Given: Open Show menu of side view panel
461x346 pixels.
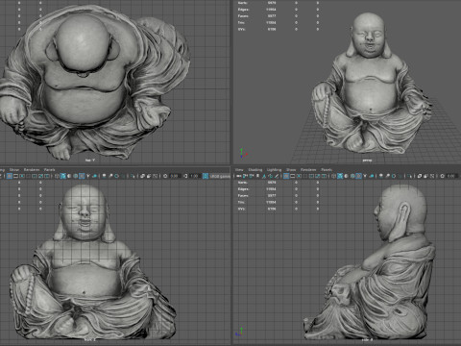Looking at the screenshot, I should 291,170.
